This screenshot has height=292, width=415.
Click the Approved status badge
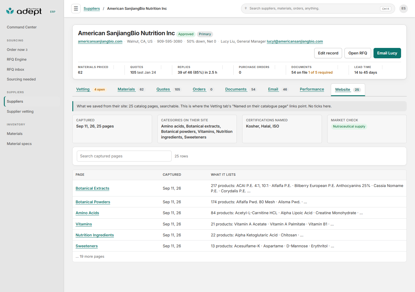click(x=186, y=34)
